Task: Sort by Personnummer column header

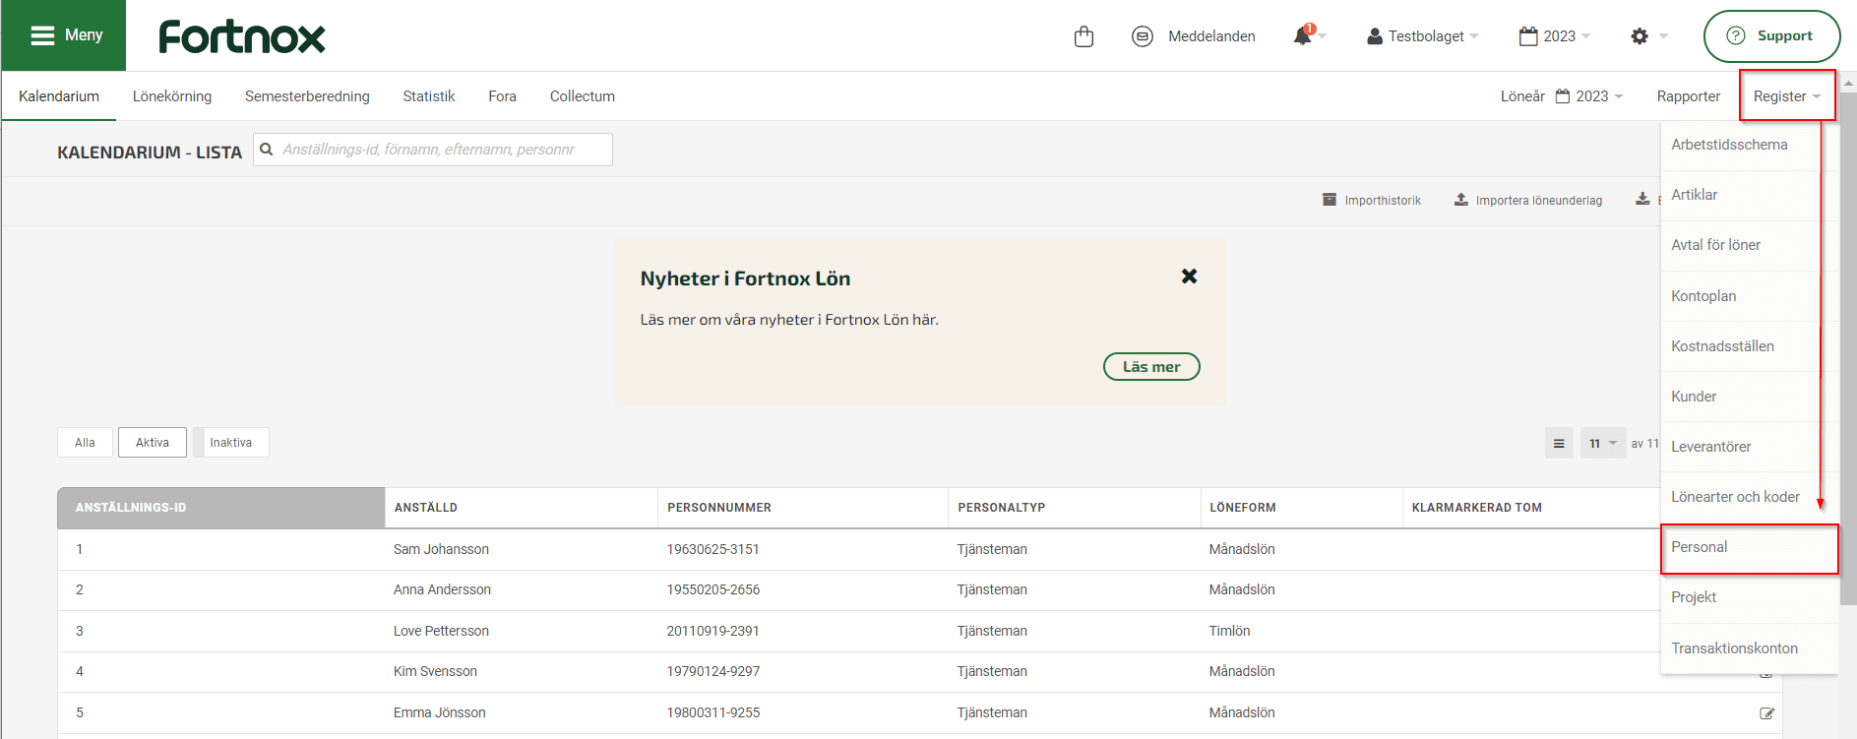Action: pos(802,508)
